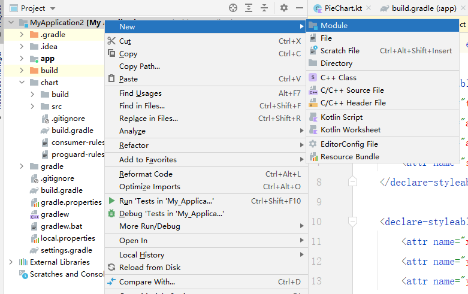This screenshot has height=294, width=468.
Task: Select File in the New submenu
Action: click(x=383, y=38)
